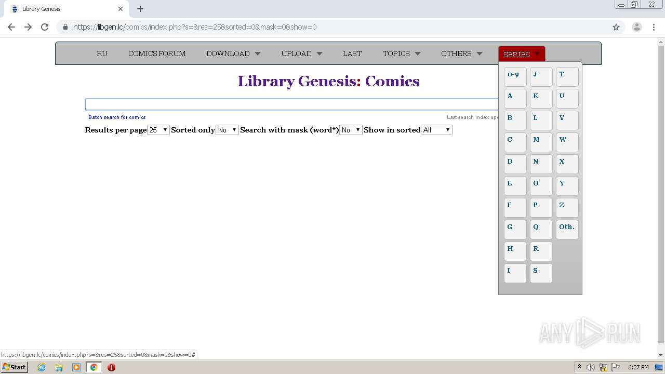Select series letter W

tap(567, 142)
